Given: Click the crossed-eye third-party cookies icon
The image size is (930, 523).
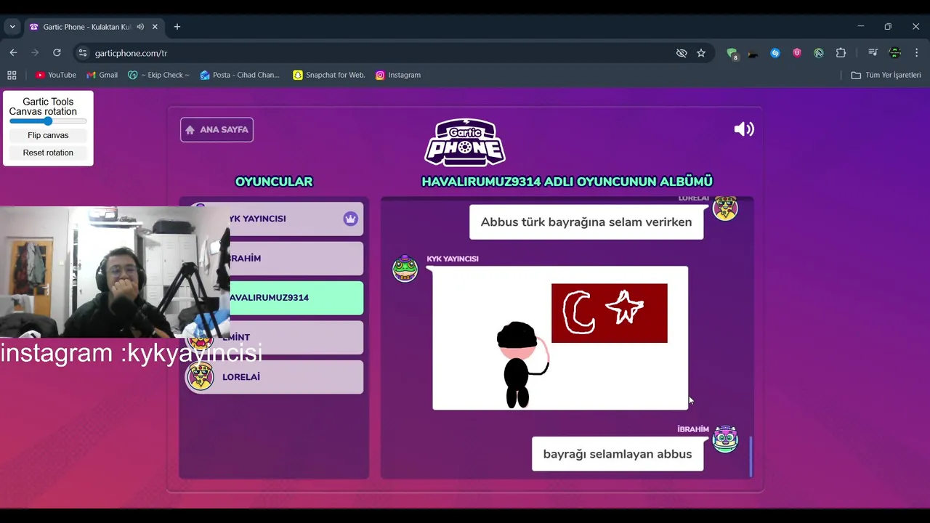Looking at the screenshot, I should (682, 53).
